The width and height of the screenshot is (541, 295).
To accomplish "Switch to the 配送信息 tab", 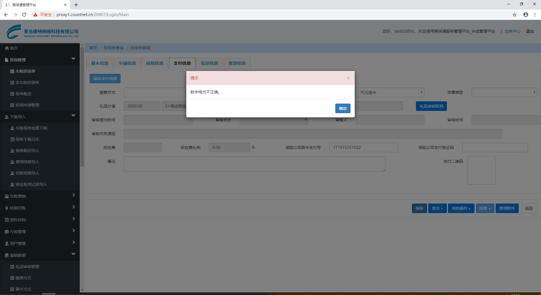I will click(210, 63).
